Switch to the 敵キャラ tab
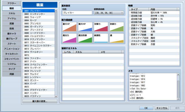Viewport: 185px width, 112px height. coord(12,34)
